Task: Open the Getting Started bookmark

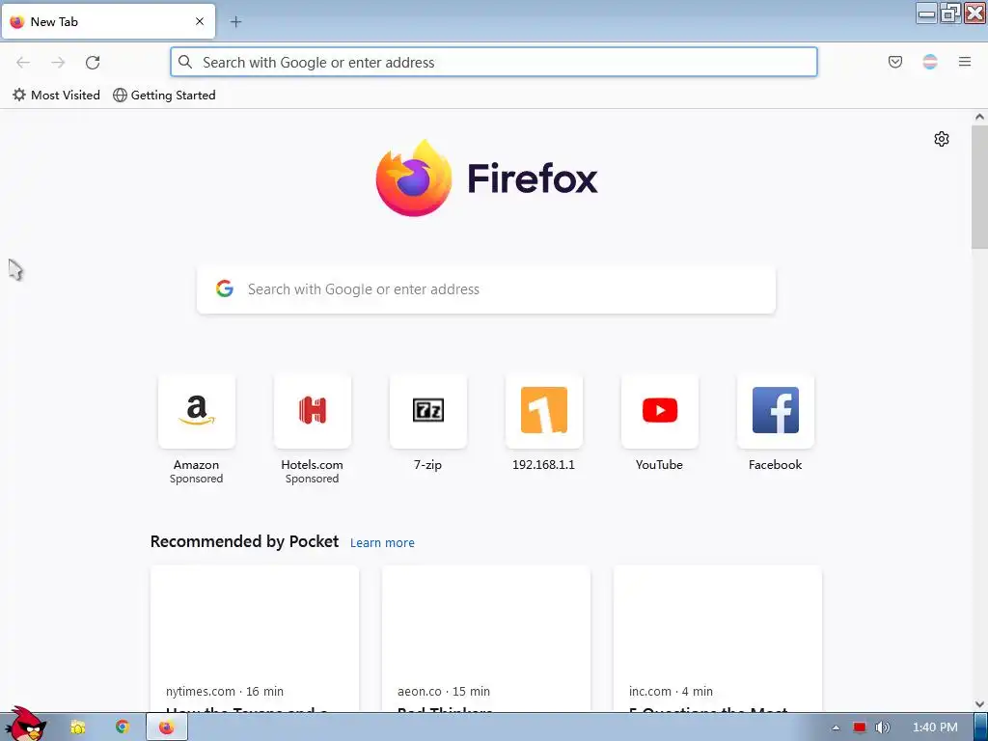Action: [164, 96]
